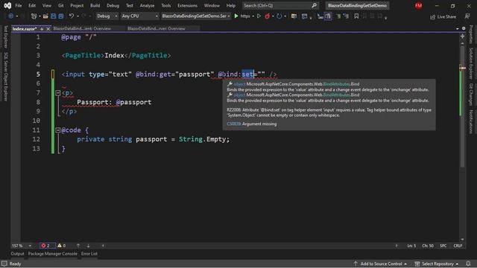
Task: Switch to the Output tab
Action: click(x=17, y=254)
